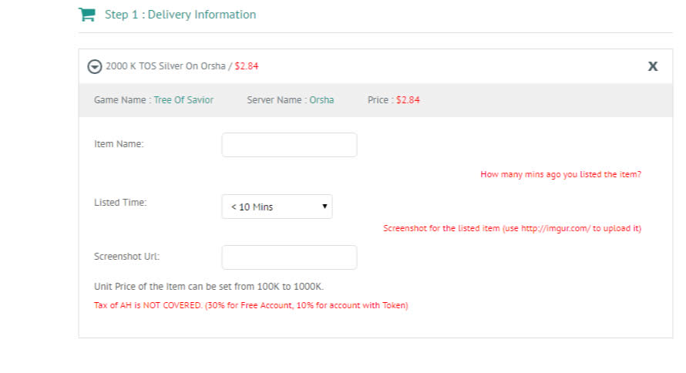This screenshot has height=373, width=686.
Task: Click the Item Name label
Action: coord(119,144)
